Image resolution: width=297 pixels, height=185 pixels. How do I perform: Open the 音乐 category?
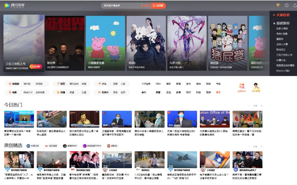[144, 92]
